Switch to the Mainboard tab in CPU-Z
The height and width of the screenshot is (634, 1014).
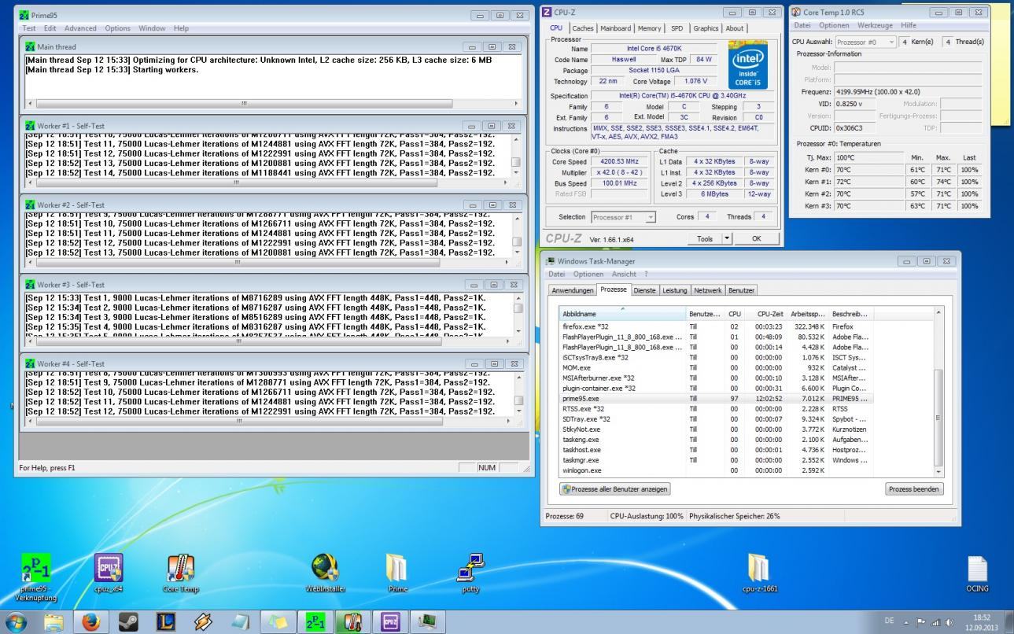point(616,28)
